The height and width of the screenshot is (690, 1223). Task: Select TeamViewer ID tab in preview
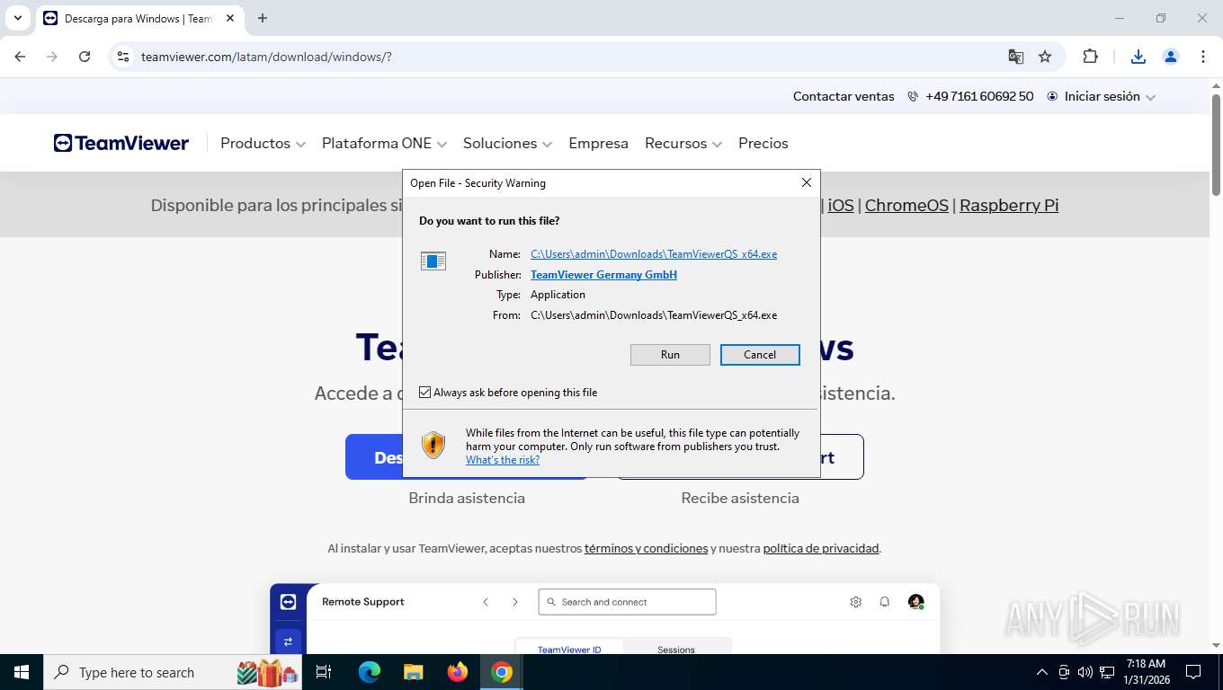point(569,649)
